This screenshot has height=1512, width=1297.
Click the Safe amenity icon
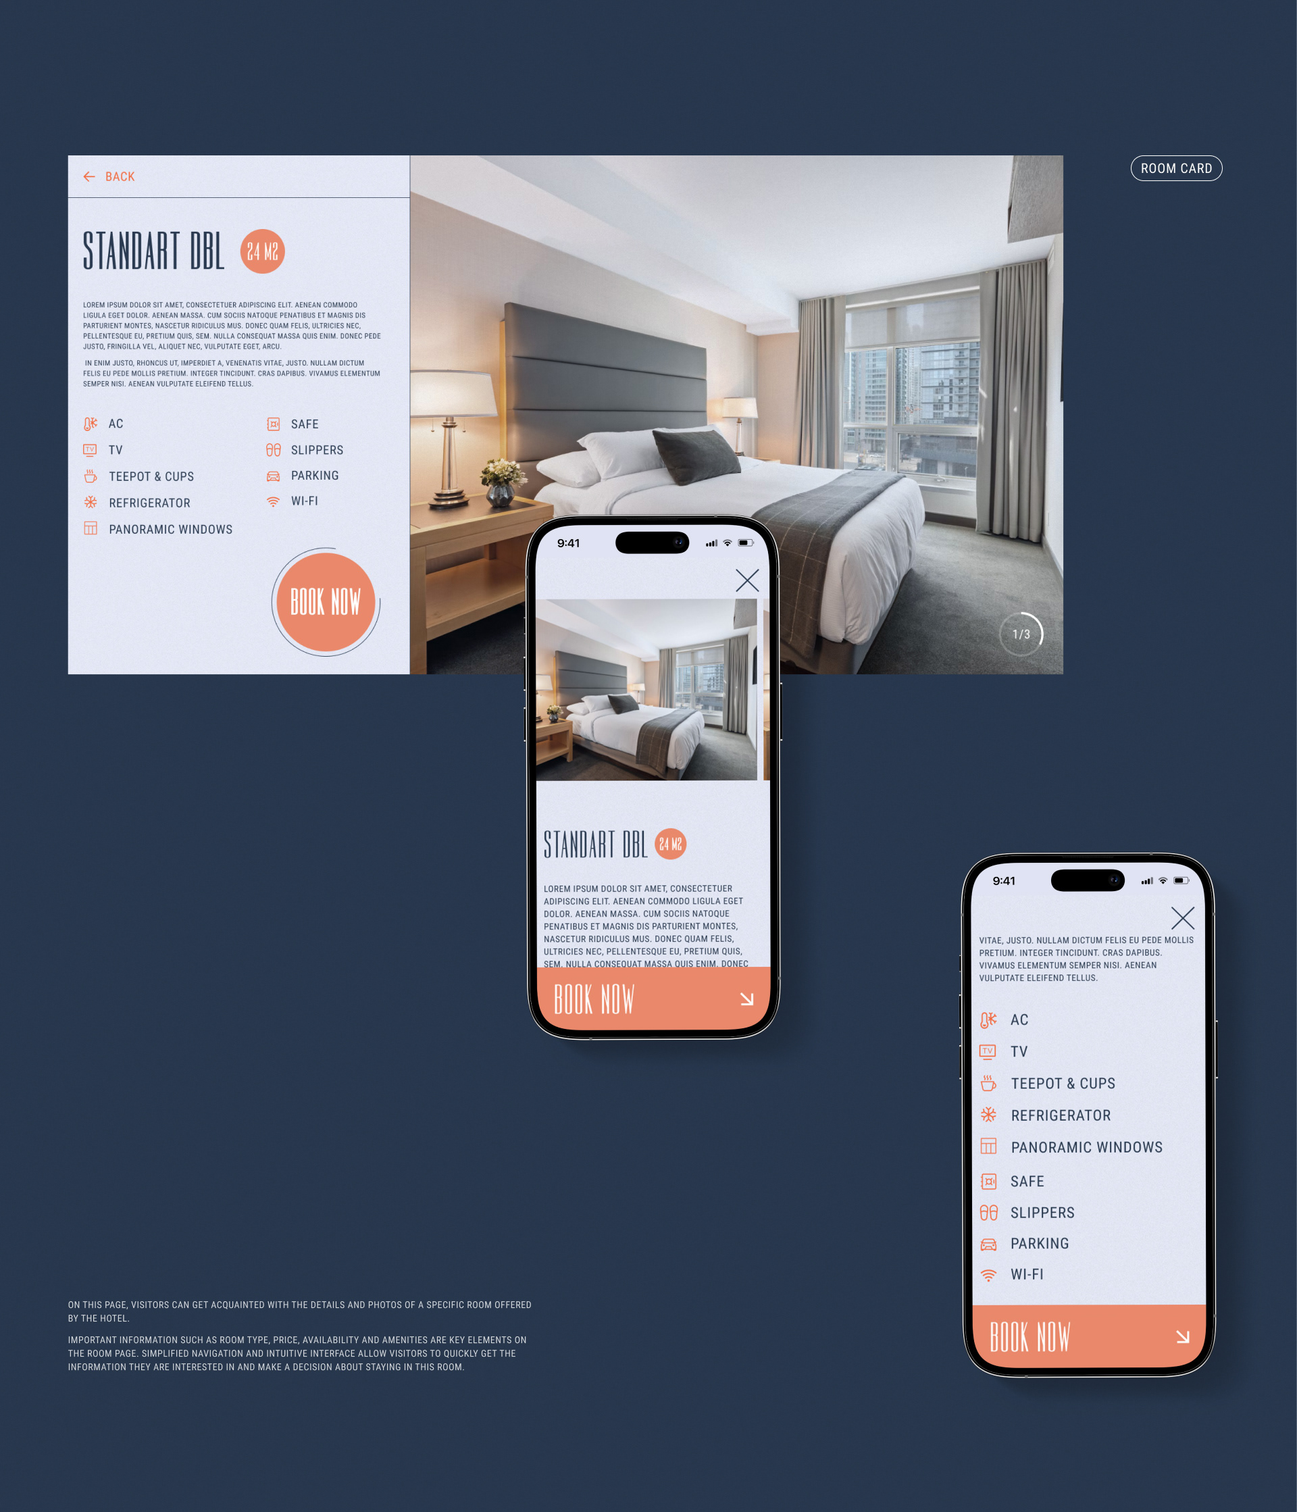click(274, 422)
